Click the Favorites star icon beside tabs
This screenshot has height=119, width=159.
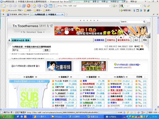3,14
